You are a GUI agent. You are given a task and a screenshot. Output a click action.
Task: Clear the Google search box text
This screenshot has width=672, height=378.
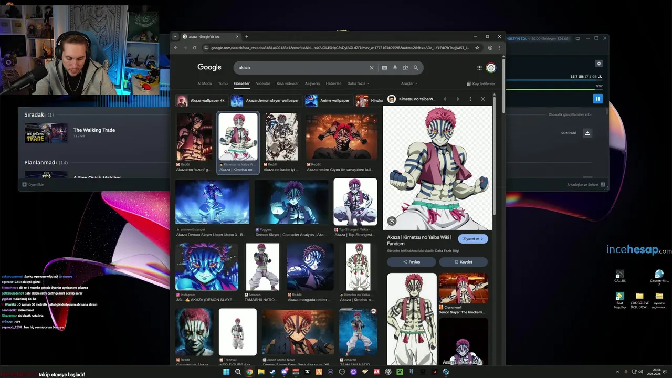click(372, 68)
